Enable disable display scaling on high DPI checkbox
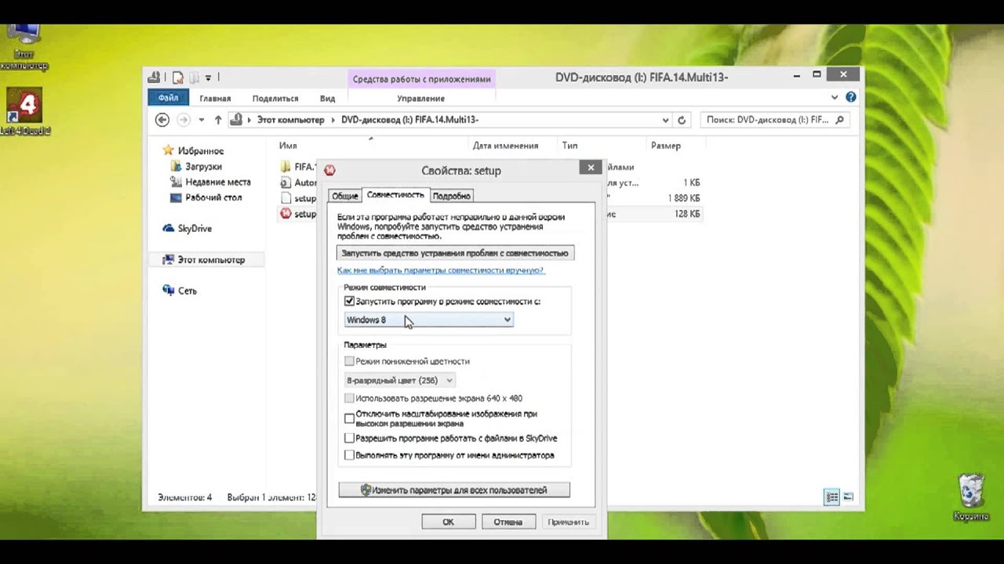1004x564 pixels. (x=349, y=418)
